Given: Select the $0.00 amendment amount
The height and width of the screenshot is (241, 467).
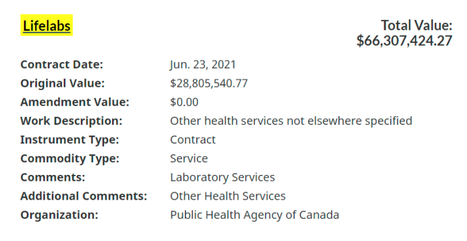Looking at the screenshot, I should 184,102.
